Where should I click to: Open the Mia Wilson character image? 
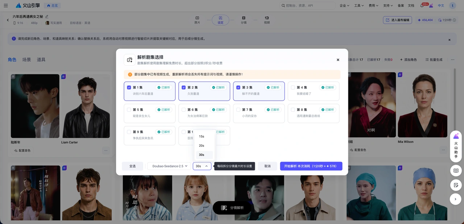click(422, 105)
